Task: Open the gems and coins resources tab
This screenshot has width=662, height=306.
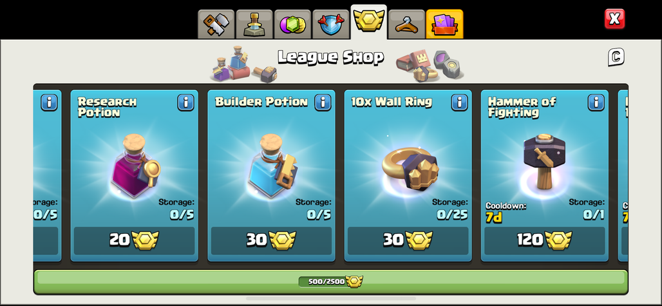Action: click(292, 24)
